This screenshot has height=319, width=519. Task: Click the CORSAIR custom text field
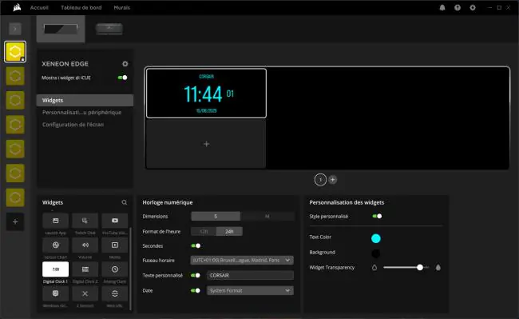pyautogui.click(x=250, y=275)
